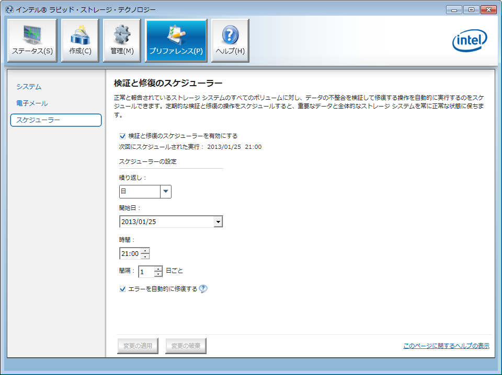502x375 pixels.
Task: Select the スケジューラー section in sidebar
Action: tap(56, 120)
